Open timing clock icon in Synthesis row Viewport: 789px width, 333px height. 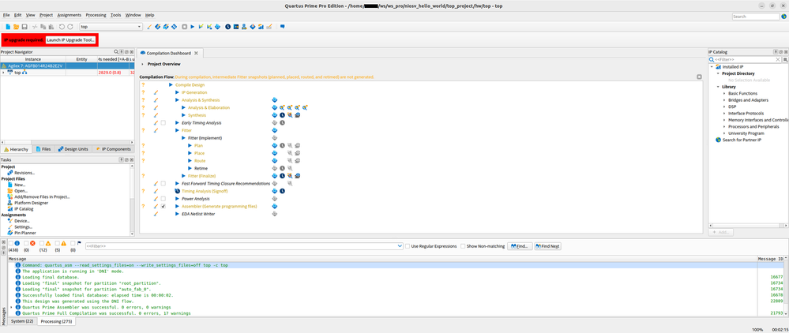click(x=282, y=115)
